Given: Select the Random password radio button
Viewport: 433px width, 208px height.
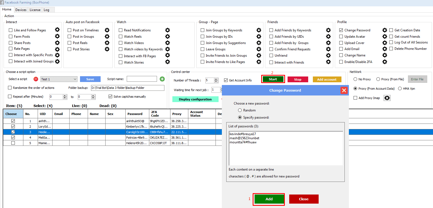Looking at the screenshot, I should (x=240, y=110).
